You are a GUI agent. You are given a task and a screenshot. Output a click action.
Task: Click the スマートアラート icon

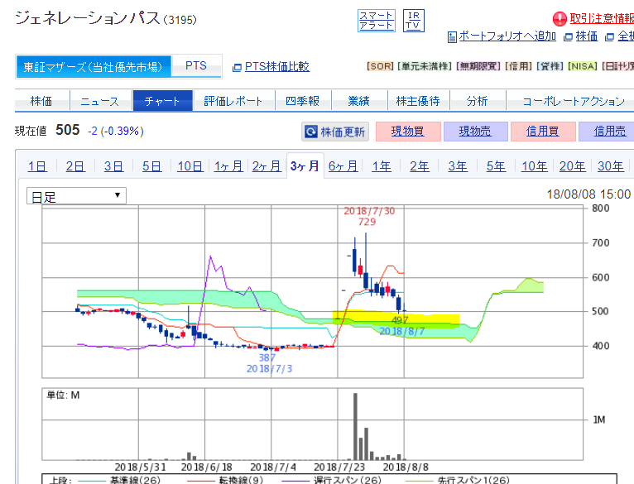click(x=377, y=21)
